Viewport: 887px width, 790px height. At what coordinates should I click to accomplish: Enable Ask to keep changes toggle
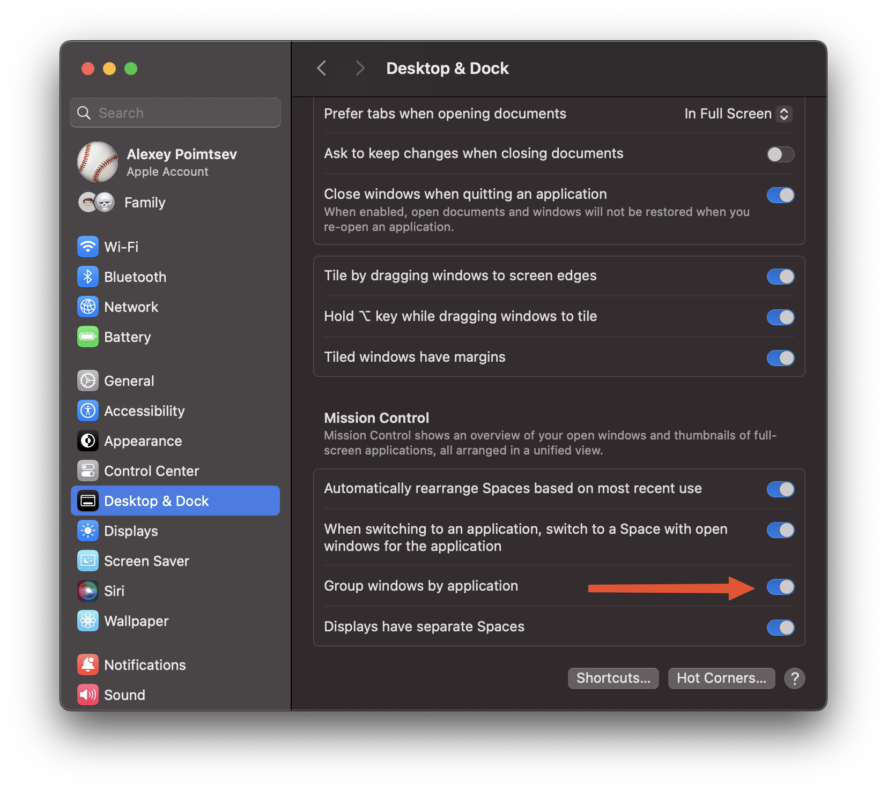(x=780, y=154)
